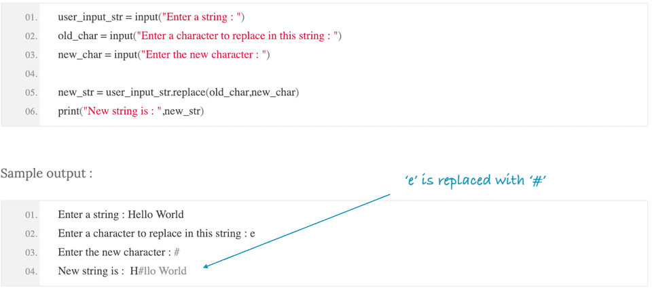Screen dimensions: 652x292
Task: Click output line "Enter a string : Hello World"
Action: click(121, 215)
